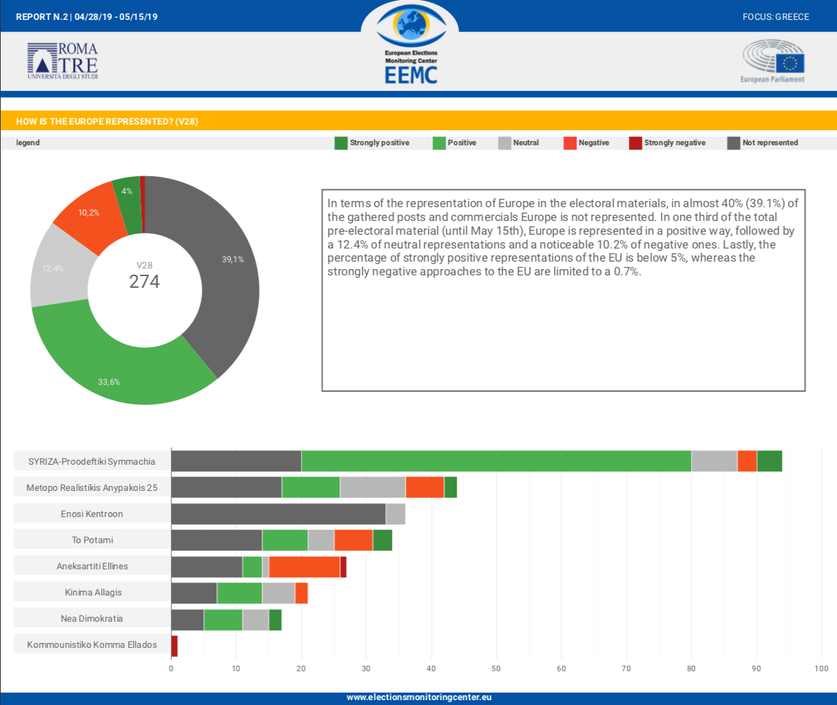Select the 12,4% neutral donut slice

pyautogui.click(x=56, y=267)
